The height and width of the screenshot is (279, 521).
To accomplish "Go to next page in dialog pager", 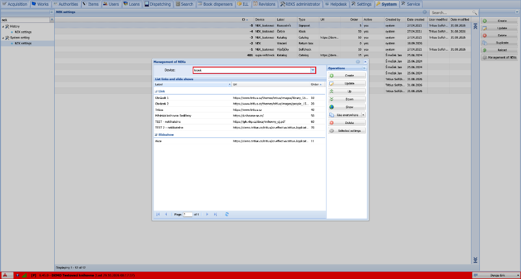I will pos(207,214).
